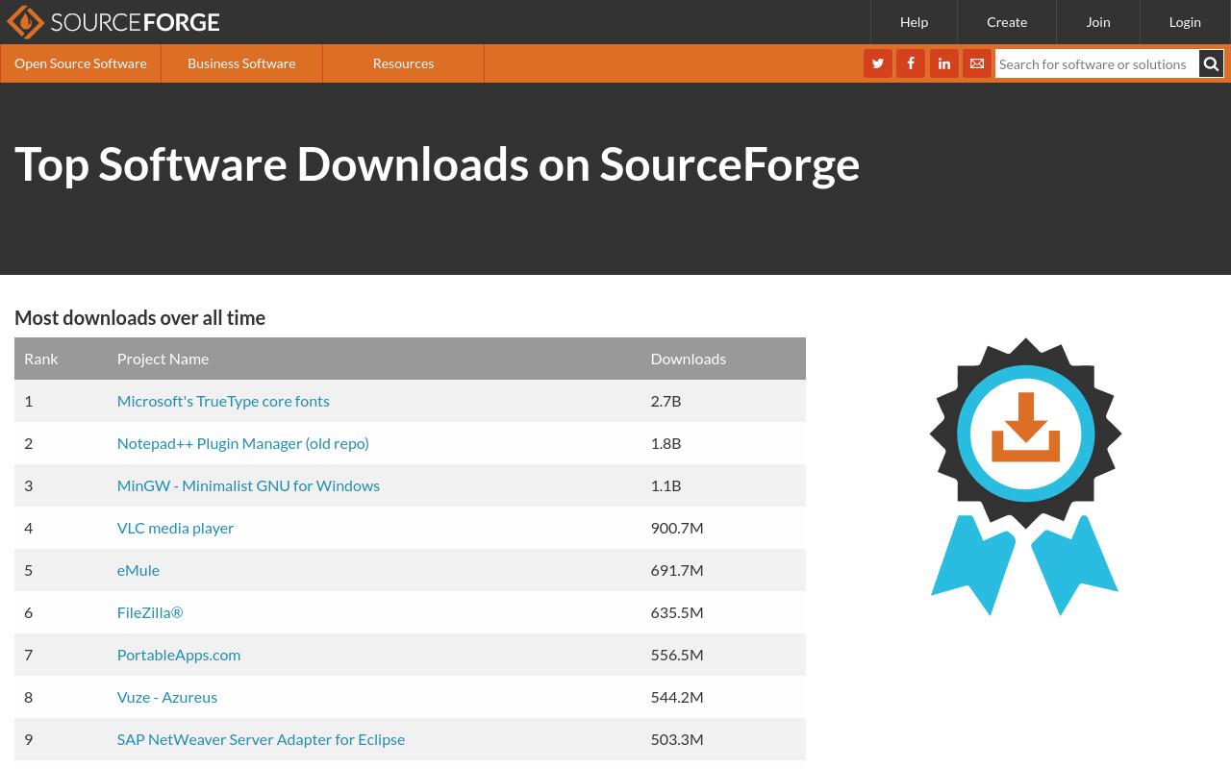Open the Create menu item

pyautogui.click(x=1007, y=22)
